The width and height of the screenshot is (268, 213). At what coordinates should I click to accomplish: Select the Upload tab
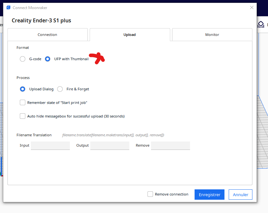(x=130, y=35)
